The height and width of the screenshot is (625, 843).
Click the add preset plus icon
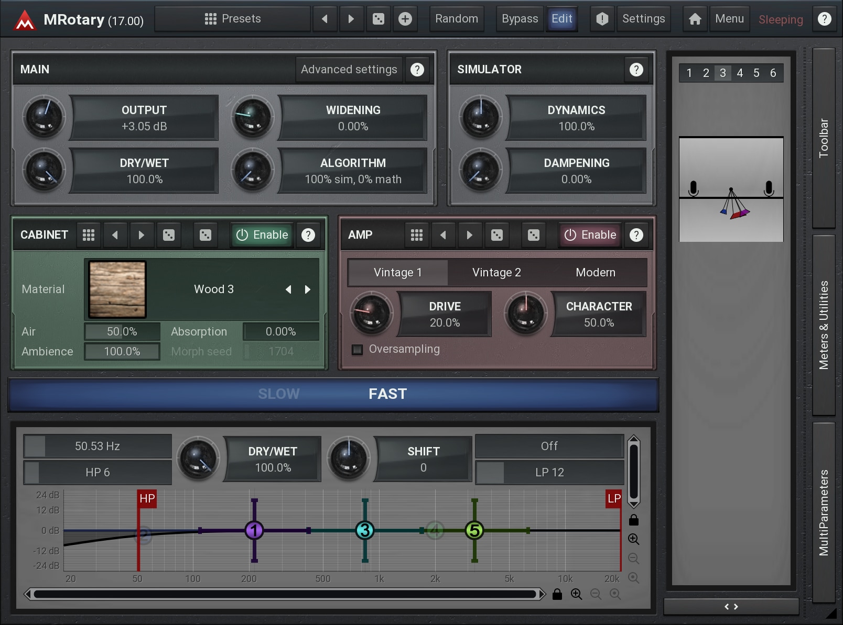click(405, 19)
